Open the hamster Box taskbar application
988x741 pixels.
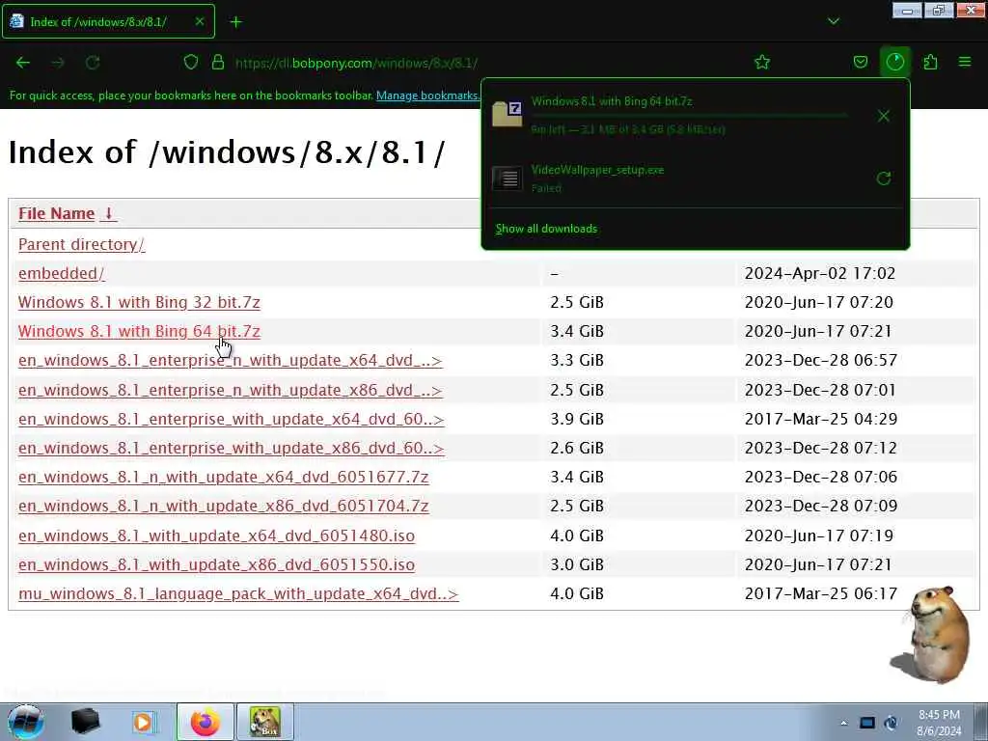pos(264,722)
